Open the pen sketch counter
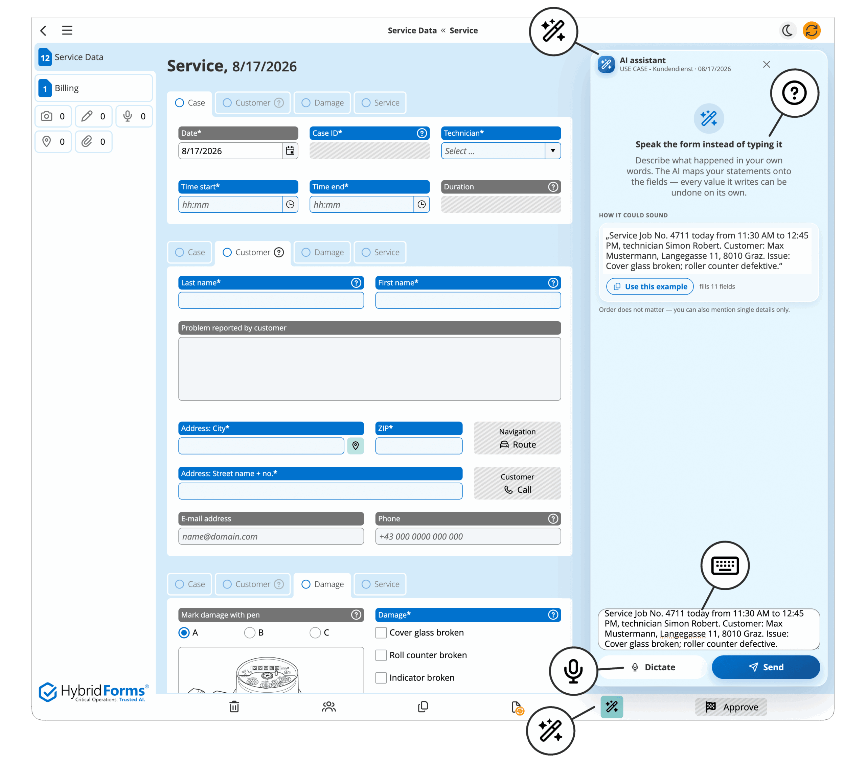866x762 pixels. click(x=94, y=116)
